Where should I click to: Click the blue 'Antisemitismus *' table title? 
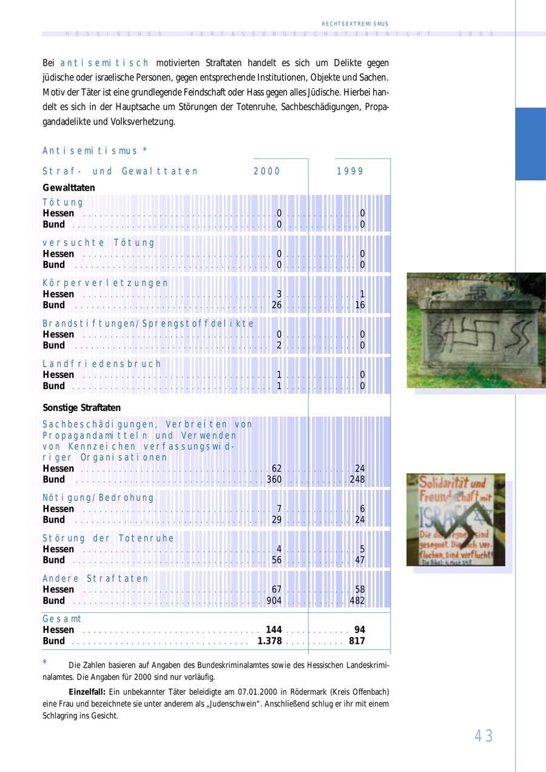click(x=95, y=151)
